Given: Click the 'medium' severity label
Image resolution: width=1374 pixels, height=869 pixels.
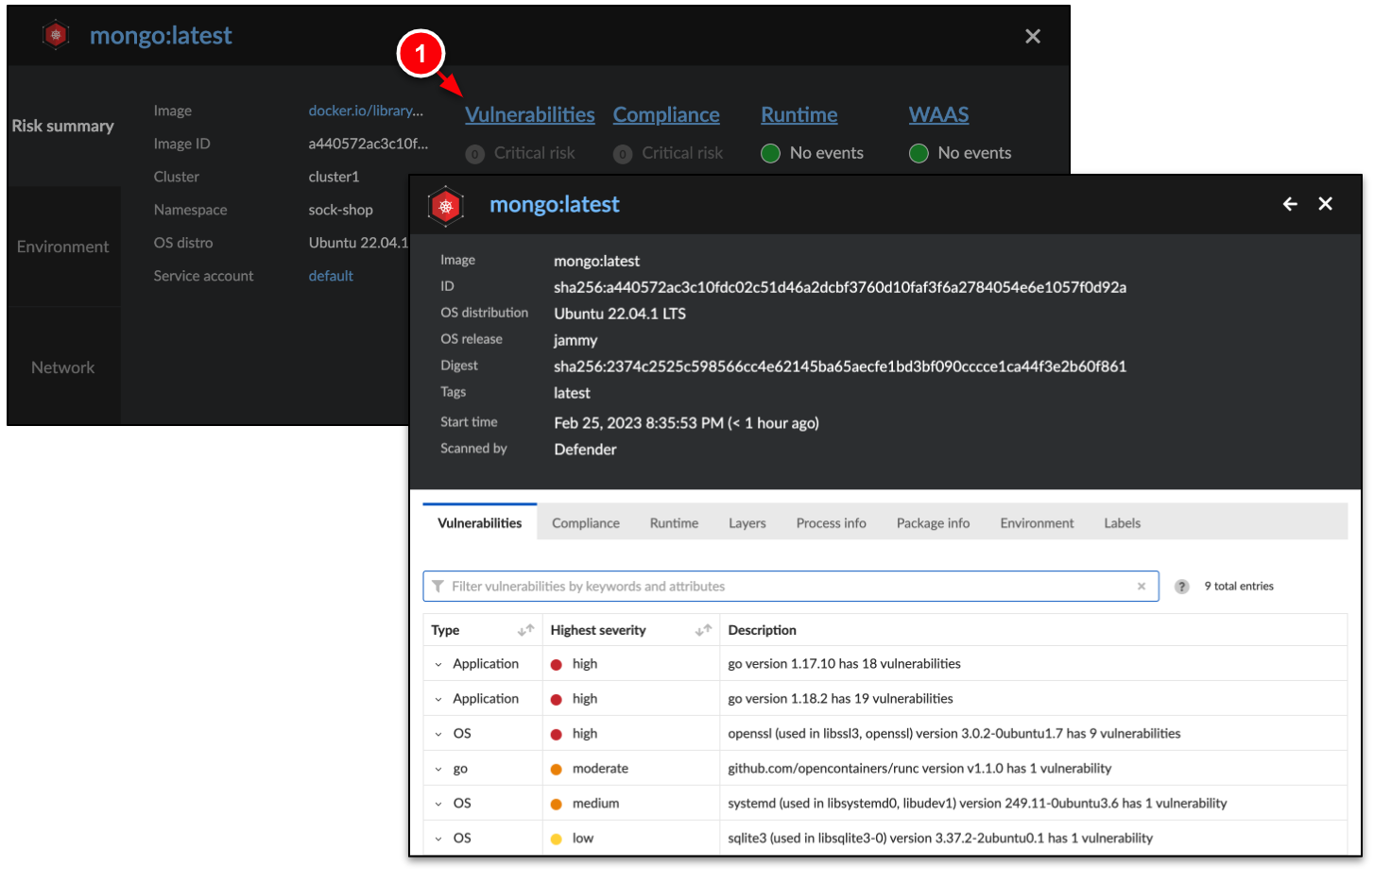Looking at the screenshot, I should (x=596, y=804).
